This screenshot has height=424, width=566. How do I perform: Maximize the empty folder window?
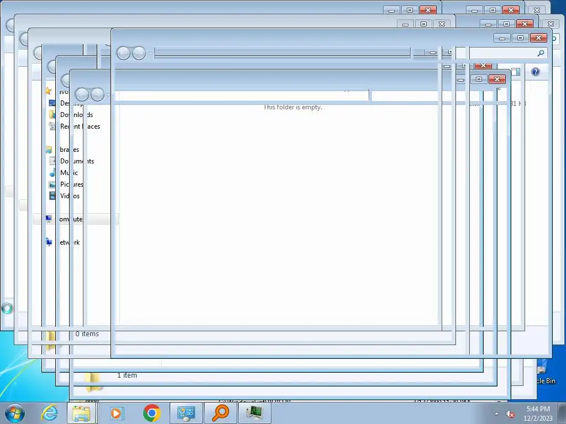(x=479, y=79)
